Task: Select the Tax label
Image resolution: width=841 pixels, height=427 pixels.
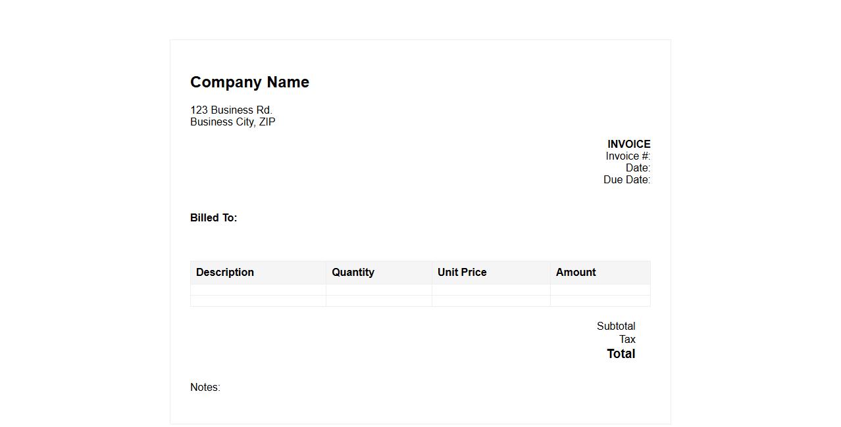Action: point(627,339)
